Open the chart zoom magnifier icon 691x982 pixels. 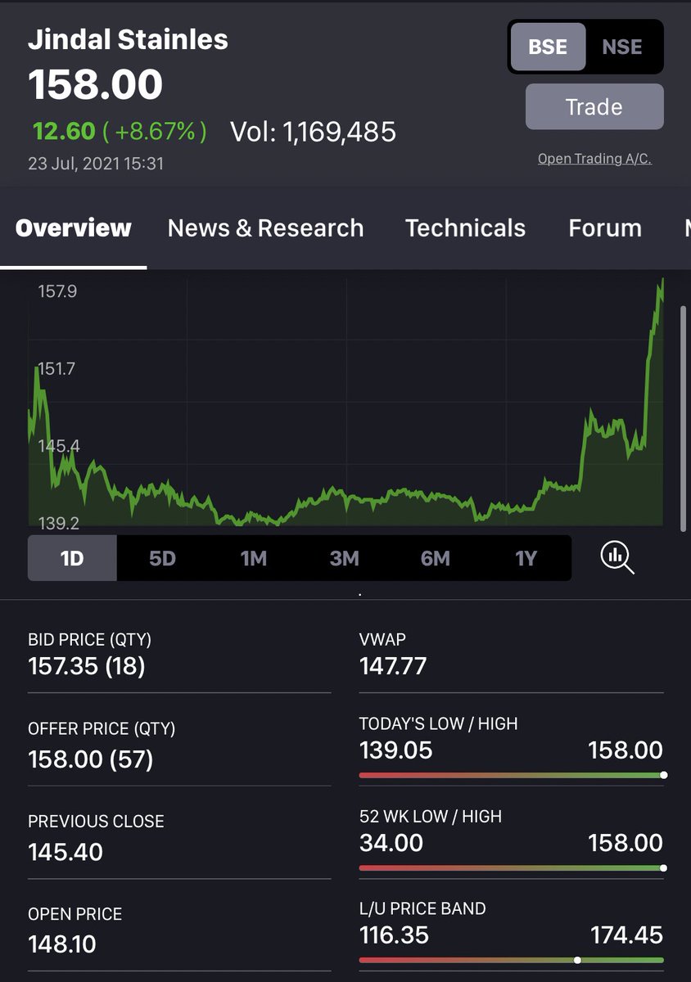[x=617, y=557]
